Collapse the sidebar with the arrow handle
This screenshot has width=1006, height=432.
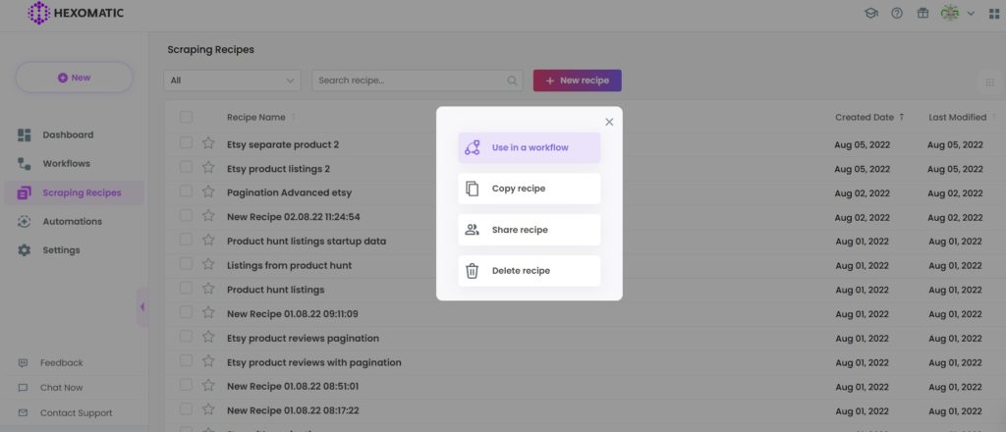pyautogui.click(x=142, y=307)
